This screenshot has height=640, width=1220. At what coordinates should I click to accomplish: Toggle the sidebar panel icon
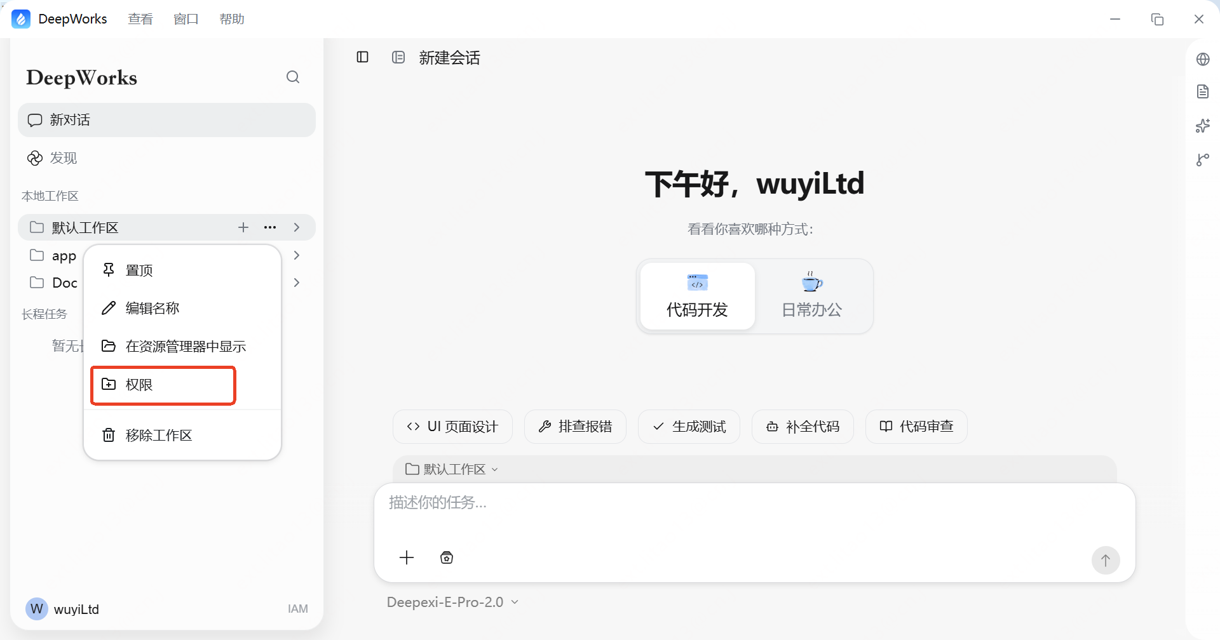pos(363,57)
